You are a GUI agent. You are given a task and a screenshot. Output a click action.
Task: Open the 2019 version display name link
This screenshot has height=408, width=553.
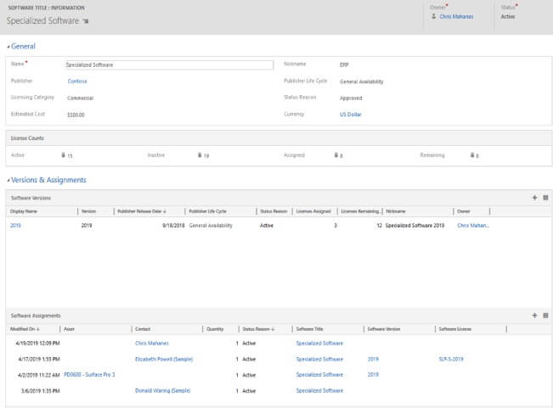(x=15, y=226)
